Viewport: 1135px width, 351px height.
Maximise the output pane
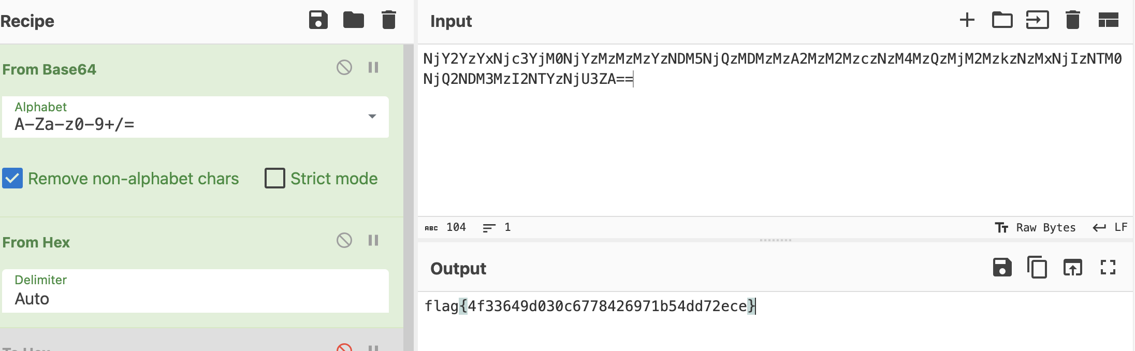[1108, 268]
